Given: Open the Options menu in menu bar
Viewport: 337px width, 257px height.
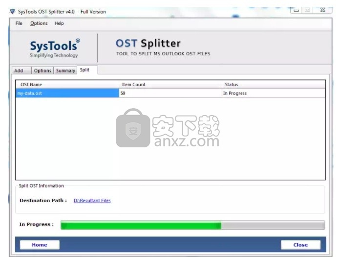Looking at the screenshot, I should coord(39,23).
